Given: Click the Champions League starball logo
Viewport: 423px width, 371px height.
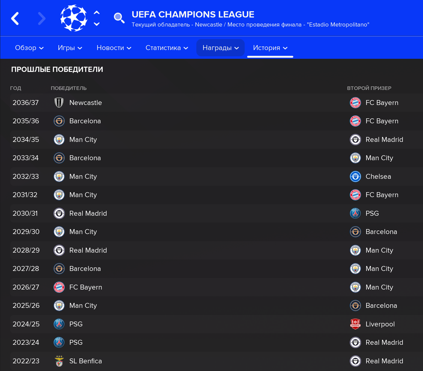Looking at the screenshot, I should click(74, 18).
